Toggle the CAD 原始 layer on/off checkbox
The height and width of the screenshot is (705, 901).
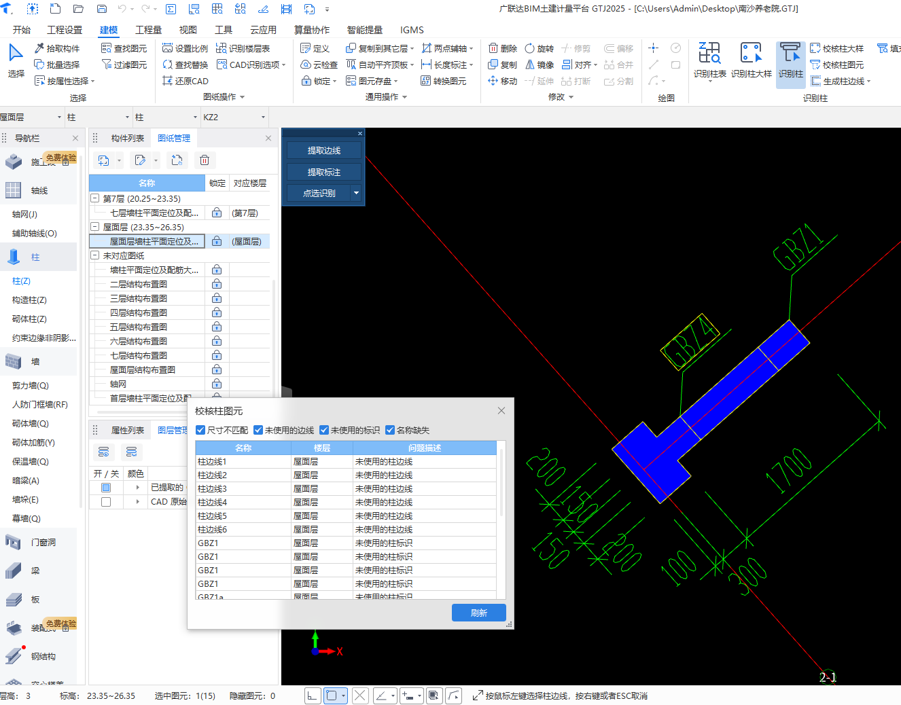coord(106,502)
